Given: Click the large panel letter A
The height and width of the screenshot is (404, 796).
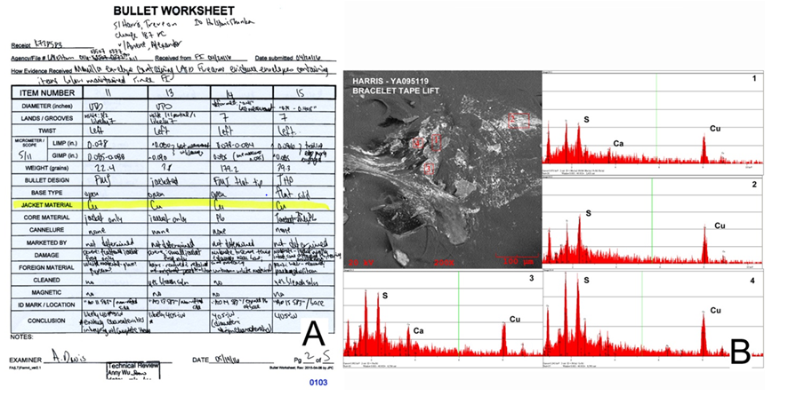Looking at the screenshot, I should coord(314,335).
